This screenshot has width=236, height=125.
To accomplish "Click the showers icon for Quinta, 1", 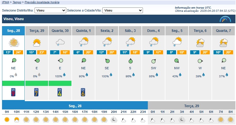I will [84, 42].
